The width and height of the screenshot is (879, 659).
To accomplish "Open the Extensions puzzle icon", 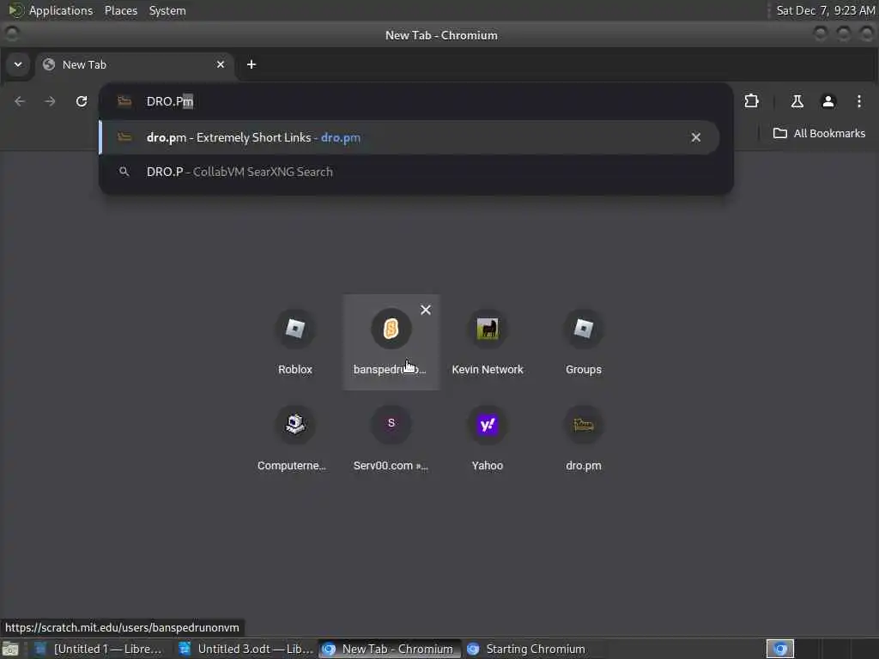I will point(751,101).
